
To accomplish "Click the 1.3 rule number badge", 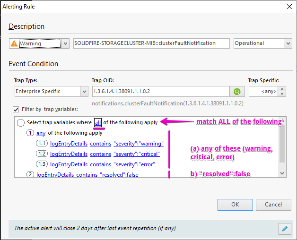I will click(x=42, y=164).
